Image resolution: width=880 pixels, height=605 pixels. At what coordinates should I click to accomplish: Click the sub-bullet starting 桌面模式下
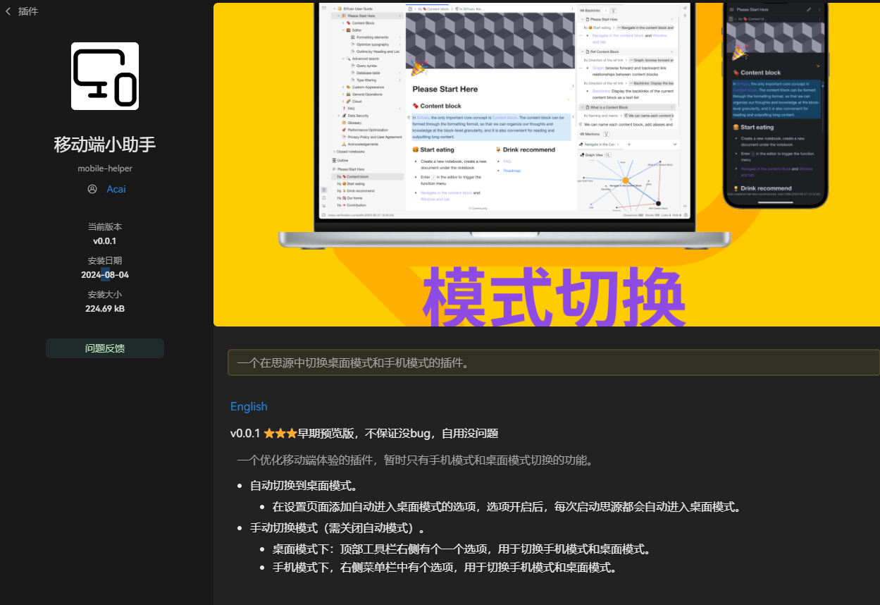click(462, 549)
